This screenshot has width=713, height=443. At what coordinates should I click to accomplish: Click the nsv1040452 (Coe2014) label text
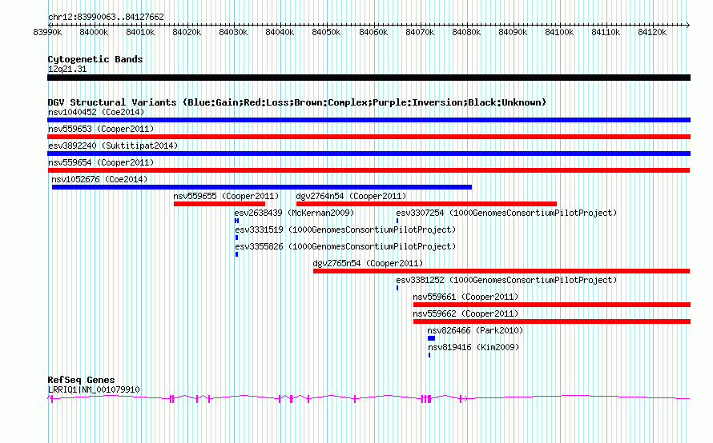tap(96, 112)
